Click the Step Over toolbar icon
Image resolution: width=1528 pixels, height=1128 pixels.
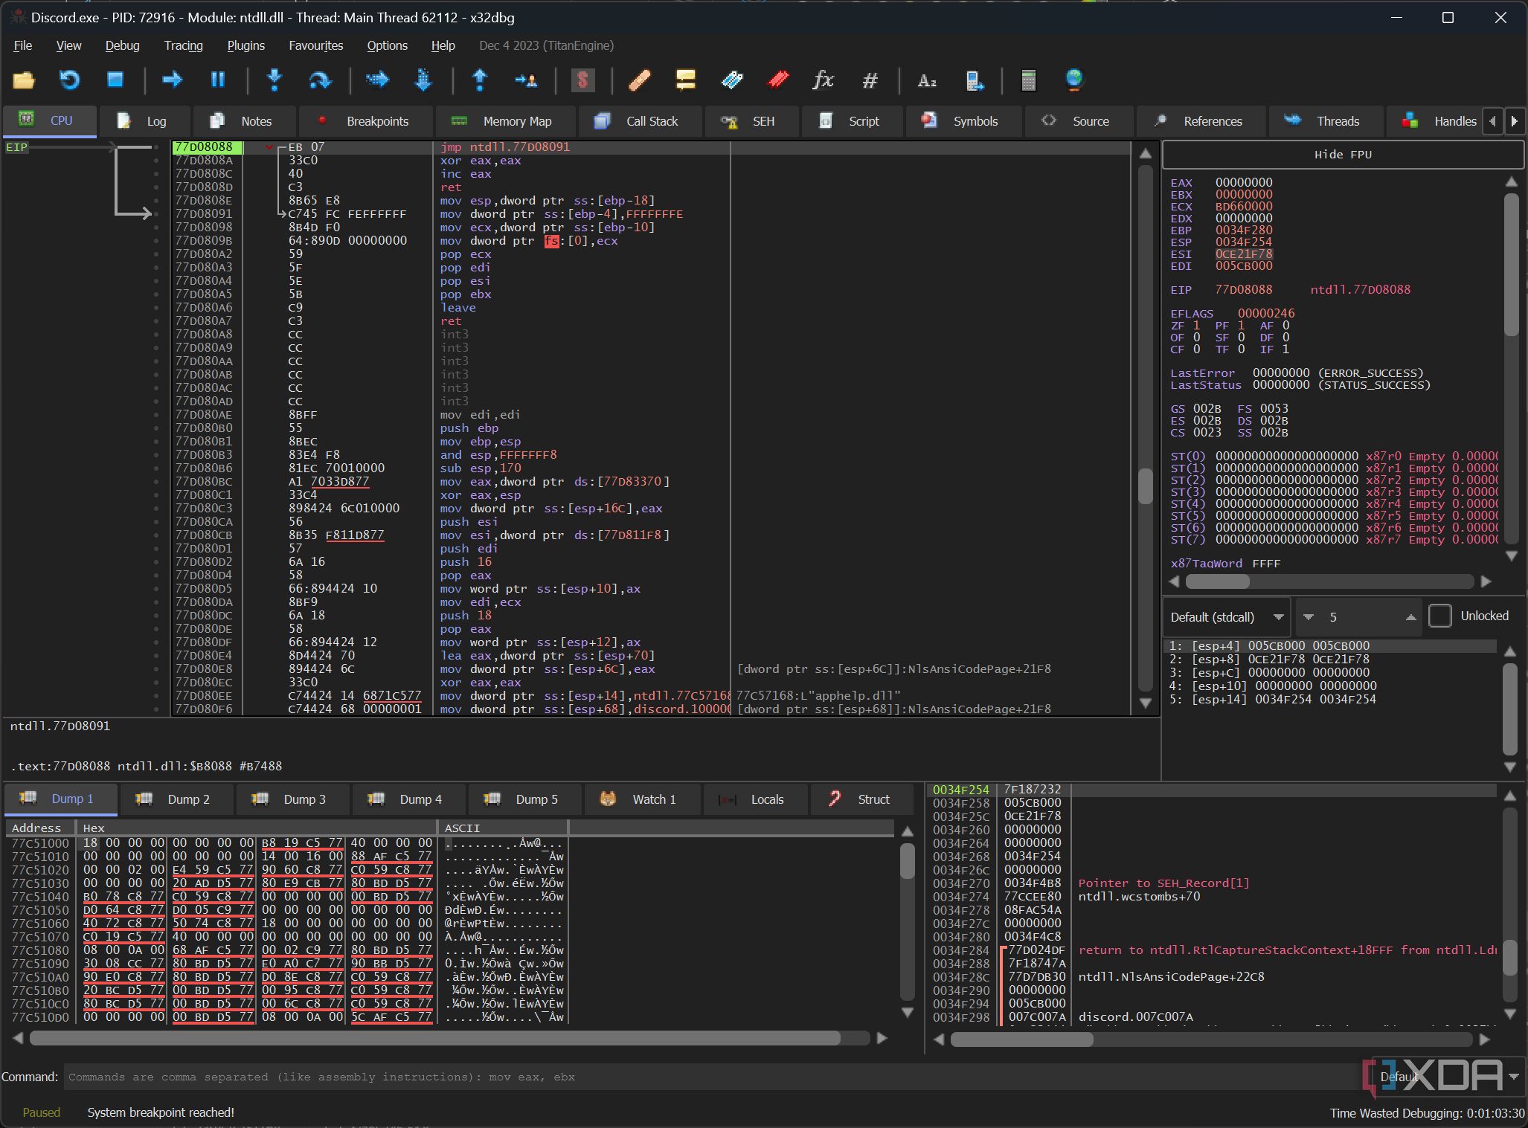click(x=320, y=80)
